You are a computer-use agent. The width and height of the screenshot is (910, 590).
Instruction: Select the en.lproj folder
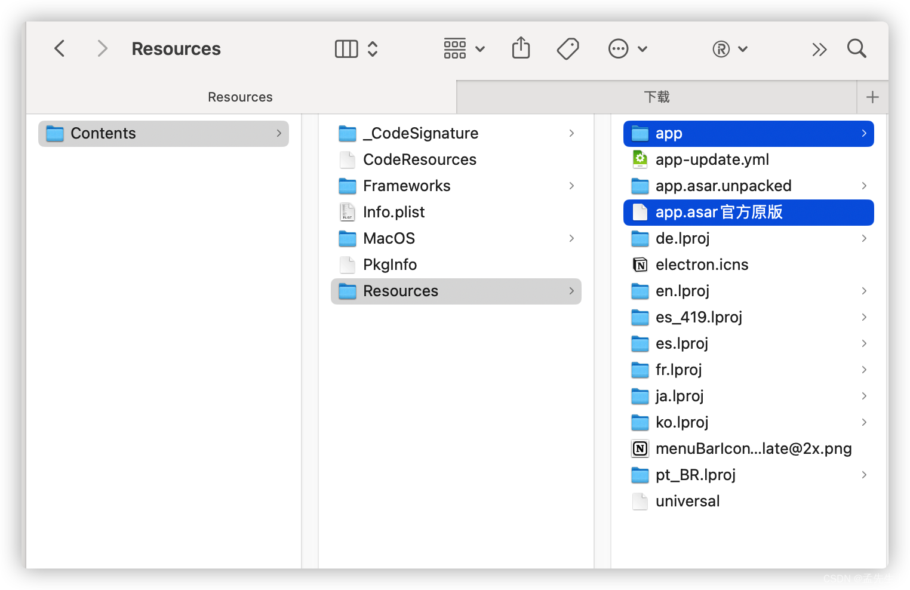(749, 291)
